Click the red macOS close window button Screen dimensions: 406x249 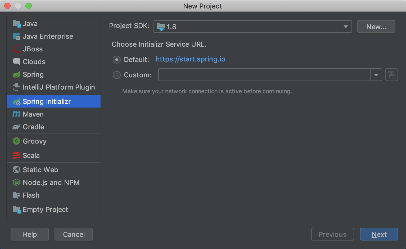[7, 6]
